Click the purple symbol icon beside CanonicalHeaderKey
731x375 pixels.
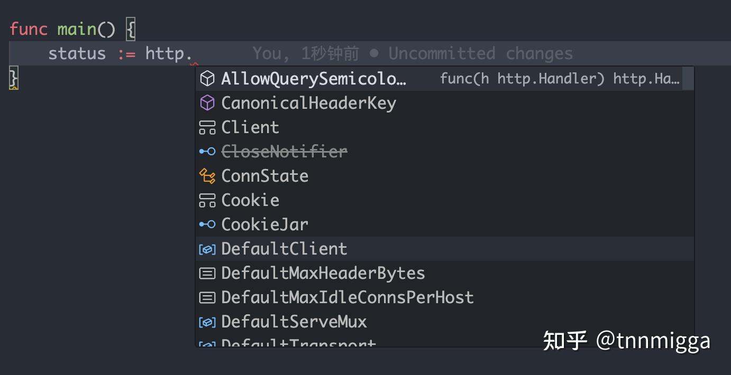[x=207, y=102]
